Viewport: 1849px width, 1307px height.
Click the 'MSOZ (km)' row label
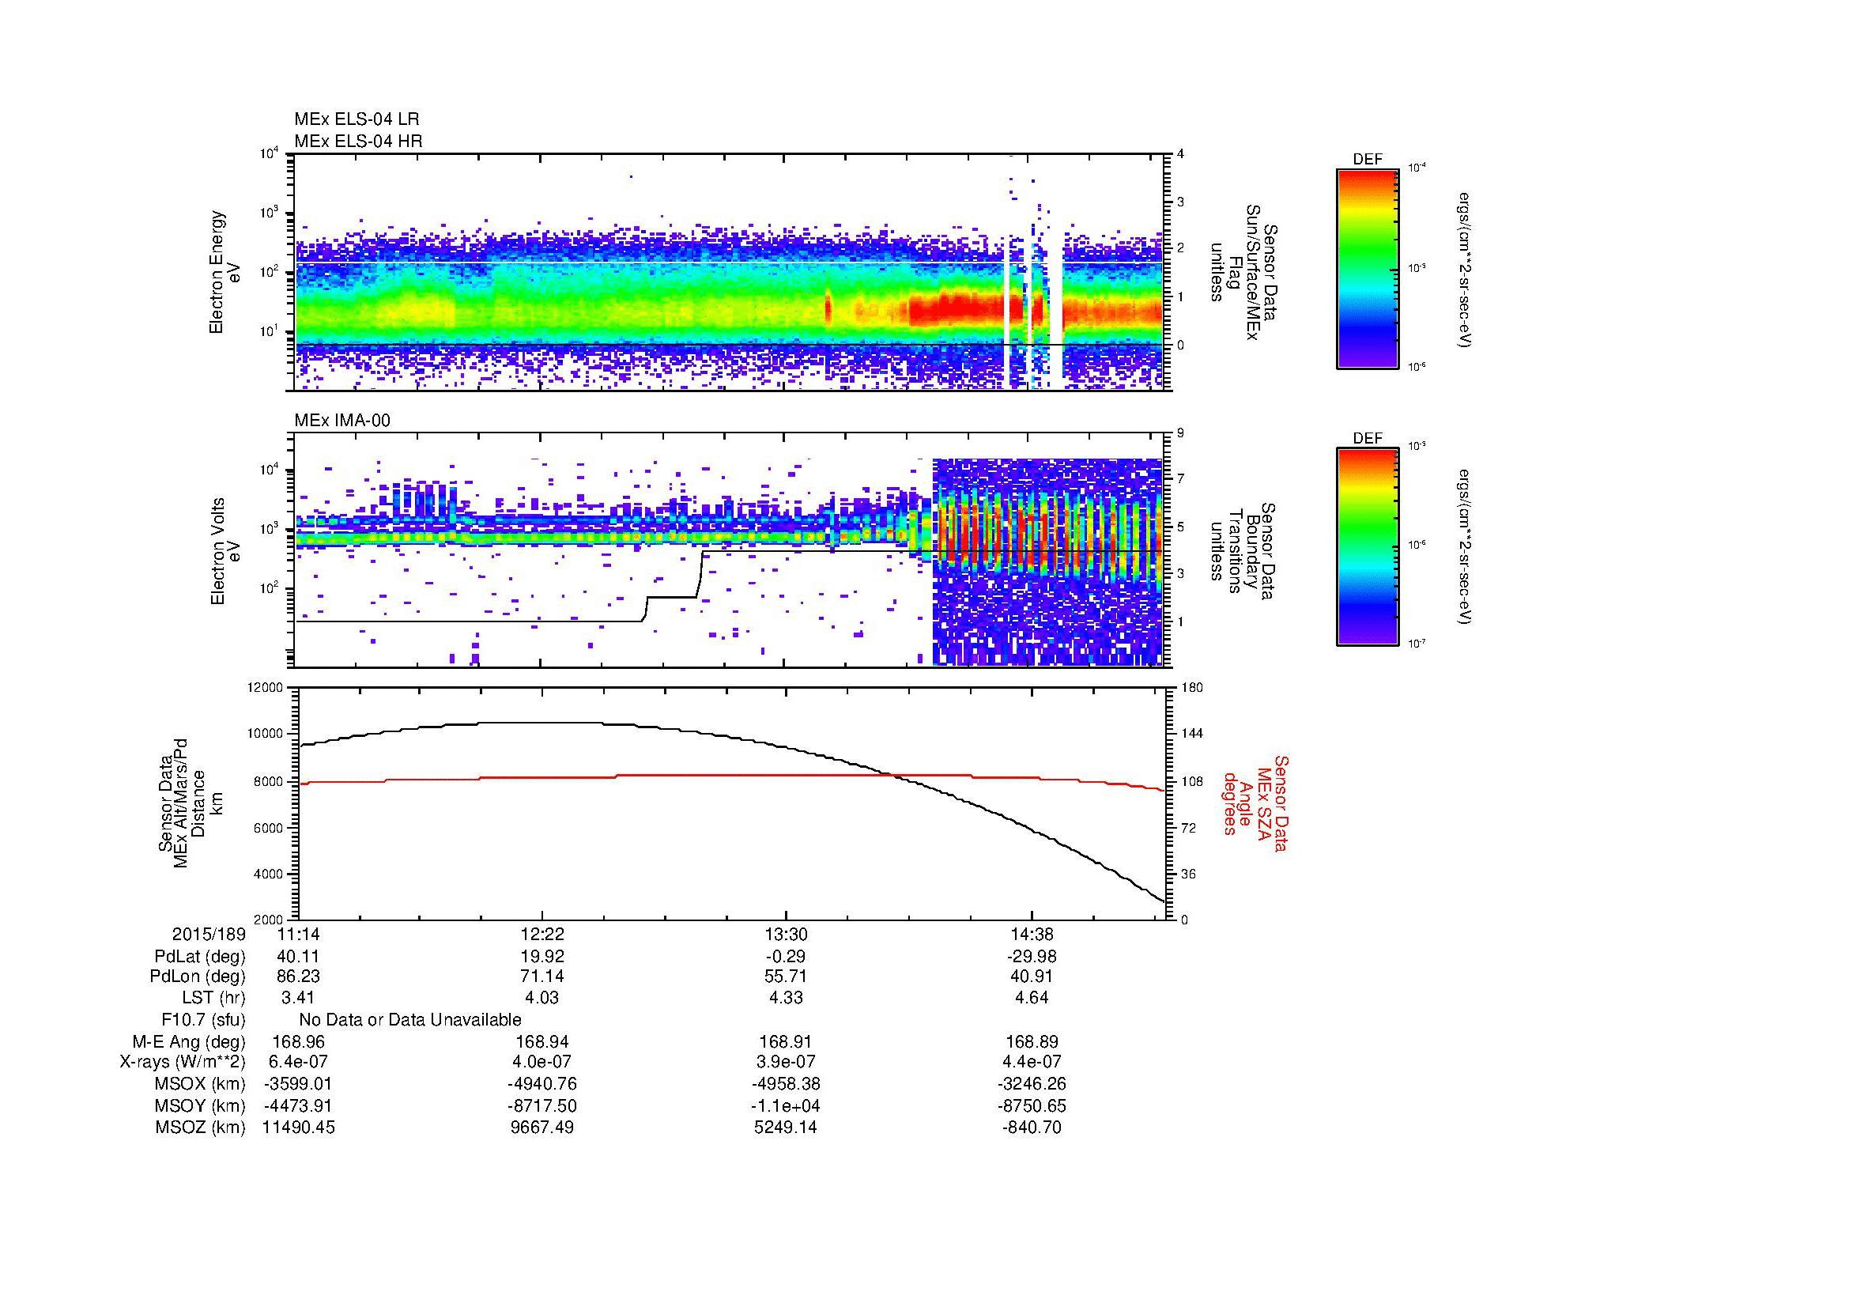(x=201, y=1128)
